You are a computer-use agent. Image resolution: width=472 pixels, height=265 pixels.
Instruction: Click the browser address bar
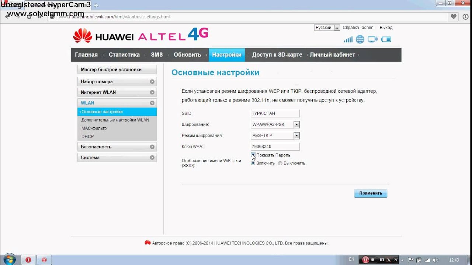tap(247, 17)
